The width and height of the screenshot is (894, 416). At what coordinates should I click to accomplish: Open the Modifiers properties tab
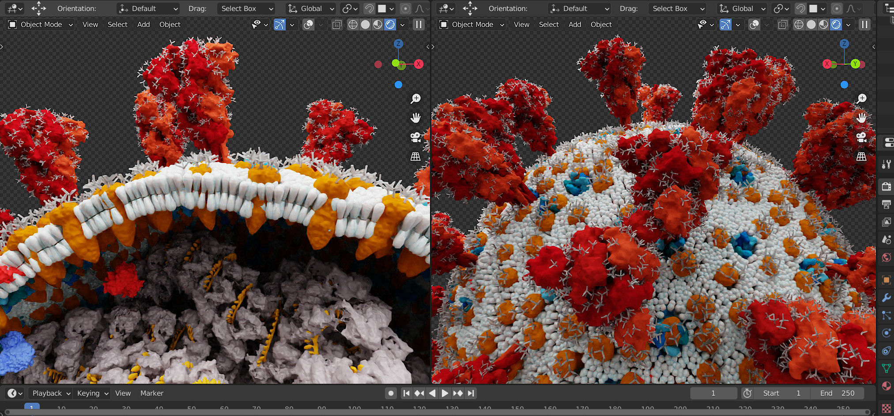point(886,298)
